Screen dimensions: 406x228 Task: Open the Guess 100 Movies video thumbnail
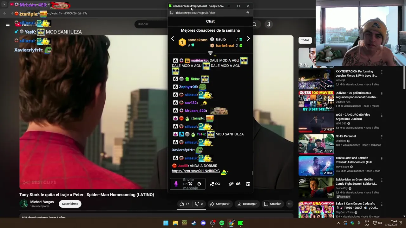click(316, 101)
